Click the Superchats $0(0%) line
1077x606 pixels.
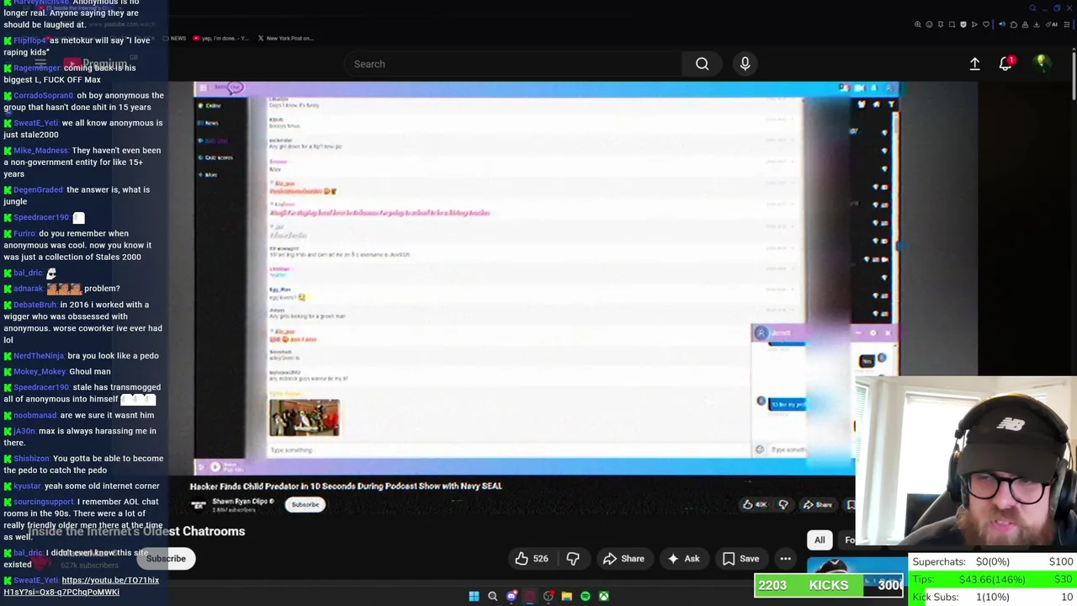tap(993, 562)
